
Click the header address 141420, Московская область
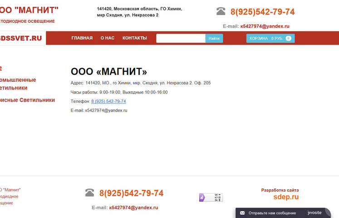coord(139,12)
